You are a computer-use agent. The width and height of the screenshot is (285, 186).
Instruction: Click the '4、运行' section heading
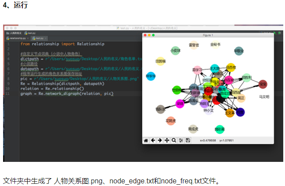pos(15,5)
